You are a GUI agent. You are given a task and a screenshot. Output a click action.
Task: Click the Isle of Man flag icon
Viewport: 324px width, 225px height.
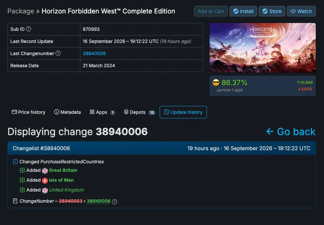pos(45,181)
